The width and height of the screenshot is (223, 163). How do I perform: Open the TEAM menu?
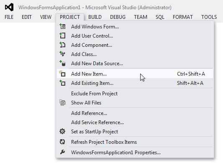click(x=141, y=17)
